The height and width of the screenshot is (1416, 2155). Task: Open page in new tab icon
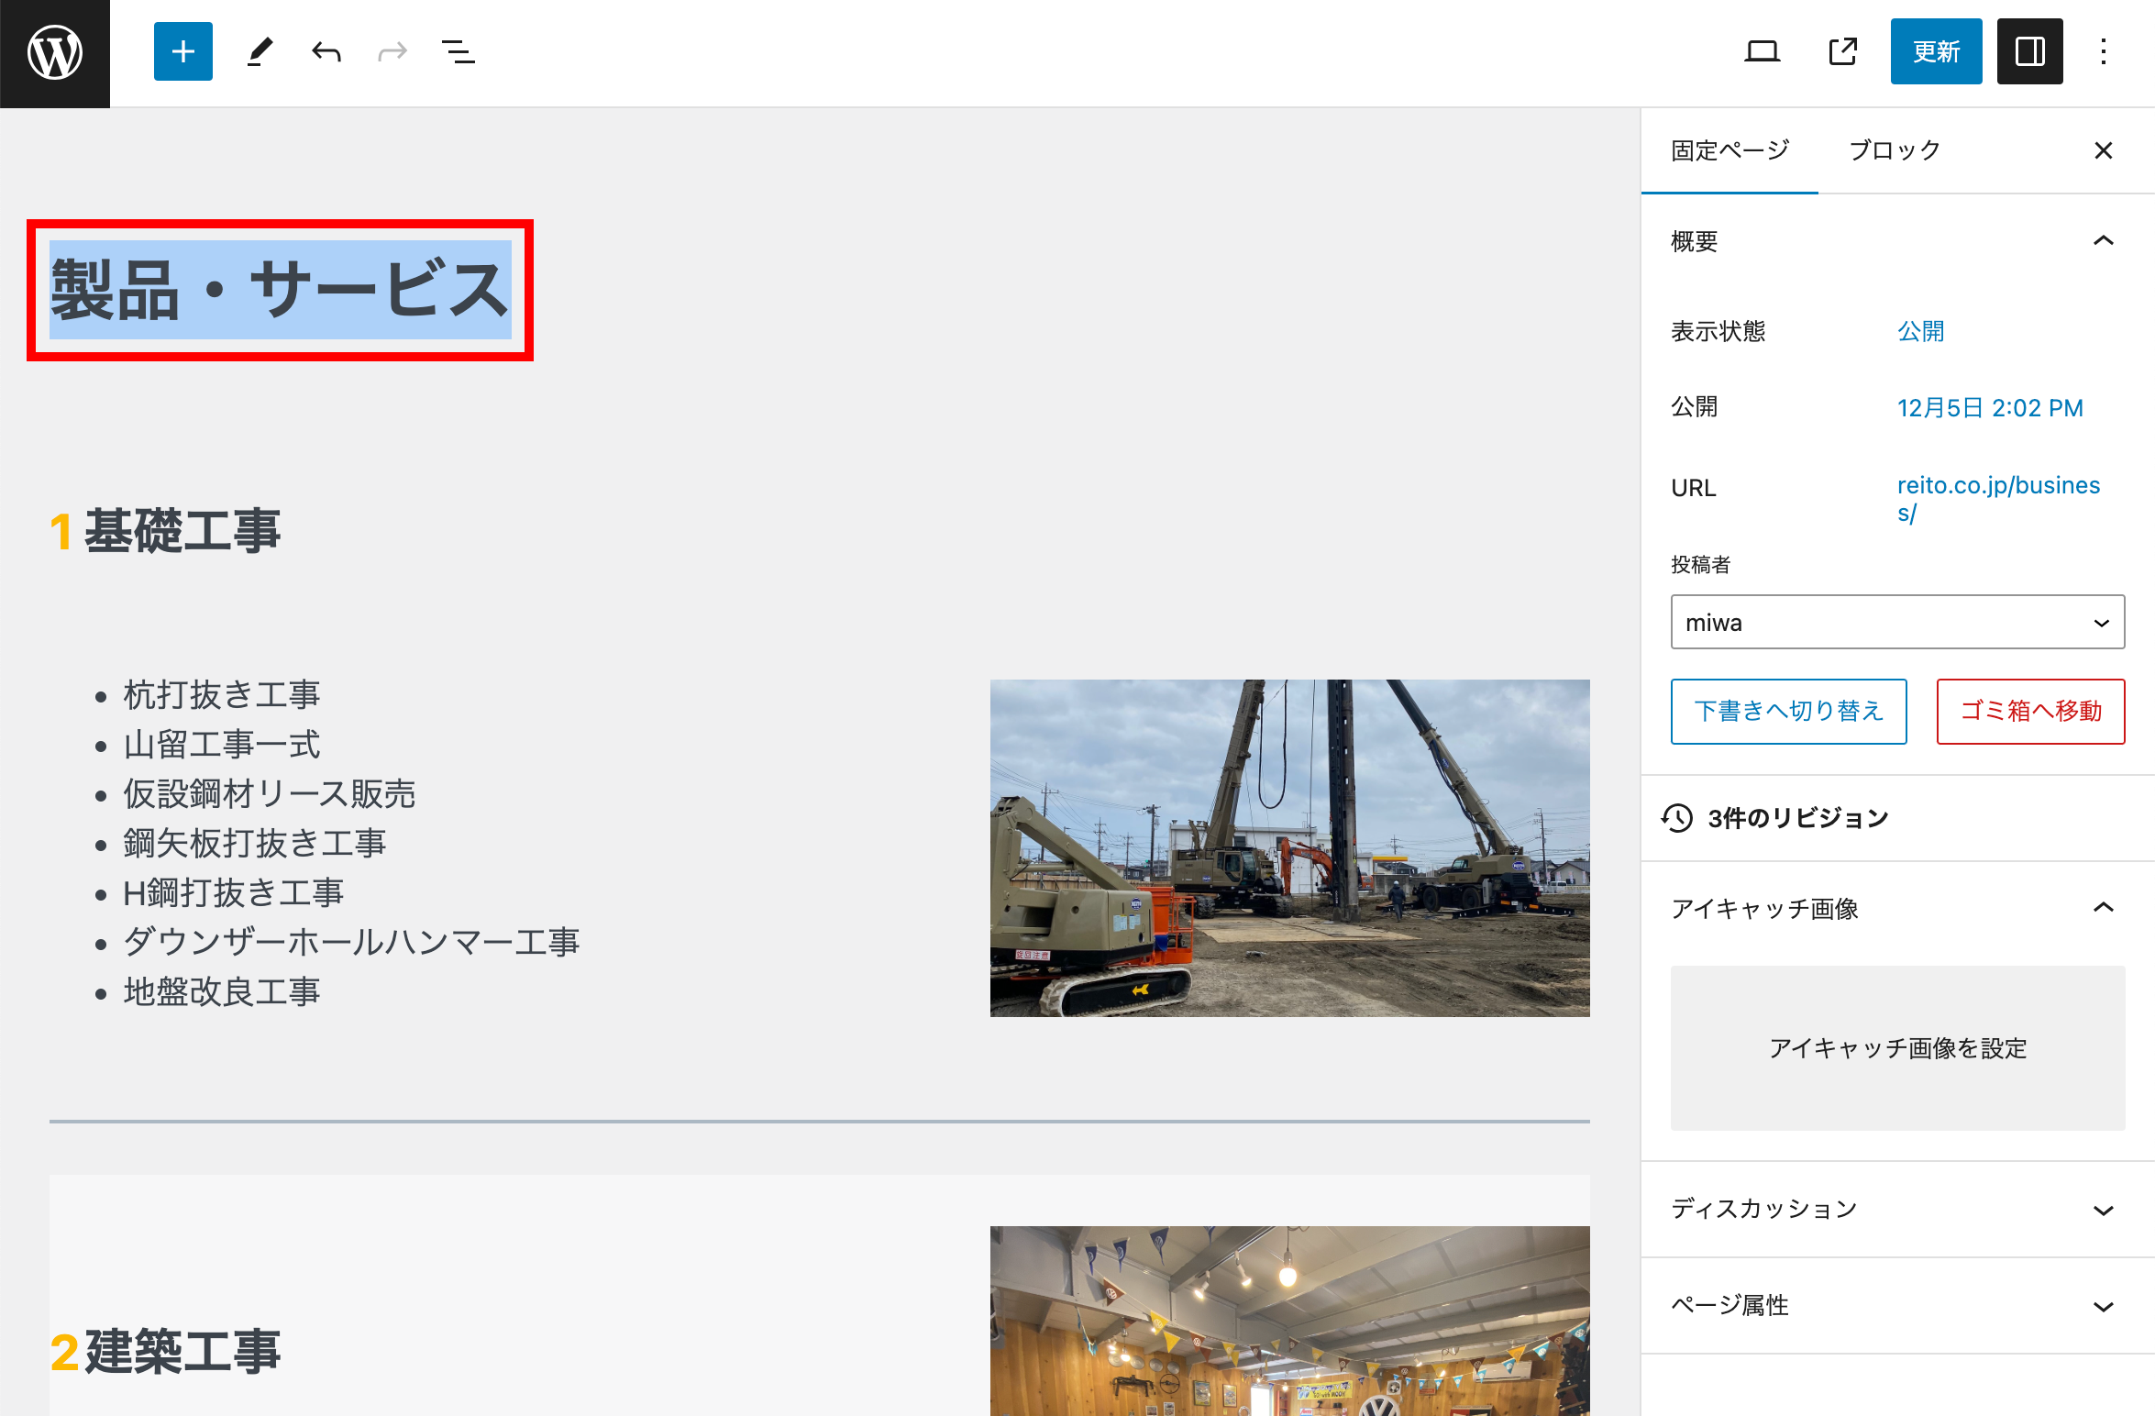coord(1842,51)
